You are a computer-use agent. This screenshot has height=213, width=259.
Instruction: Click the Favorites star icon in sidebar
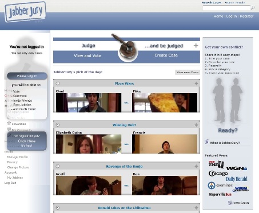click(9, 123)
